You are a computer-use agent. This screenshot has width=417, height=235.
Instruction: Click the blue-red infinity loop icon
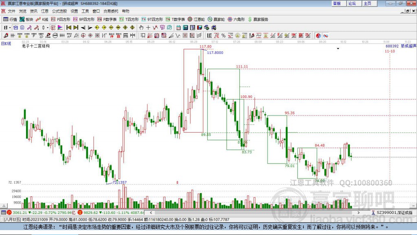click(325, 36)
